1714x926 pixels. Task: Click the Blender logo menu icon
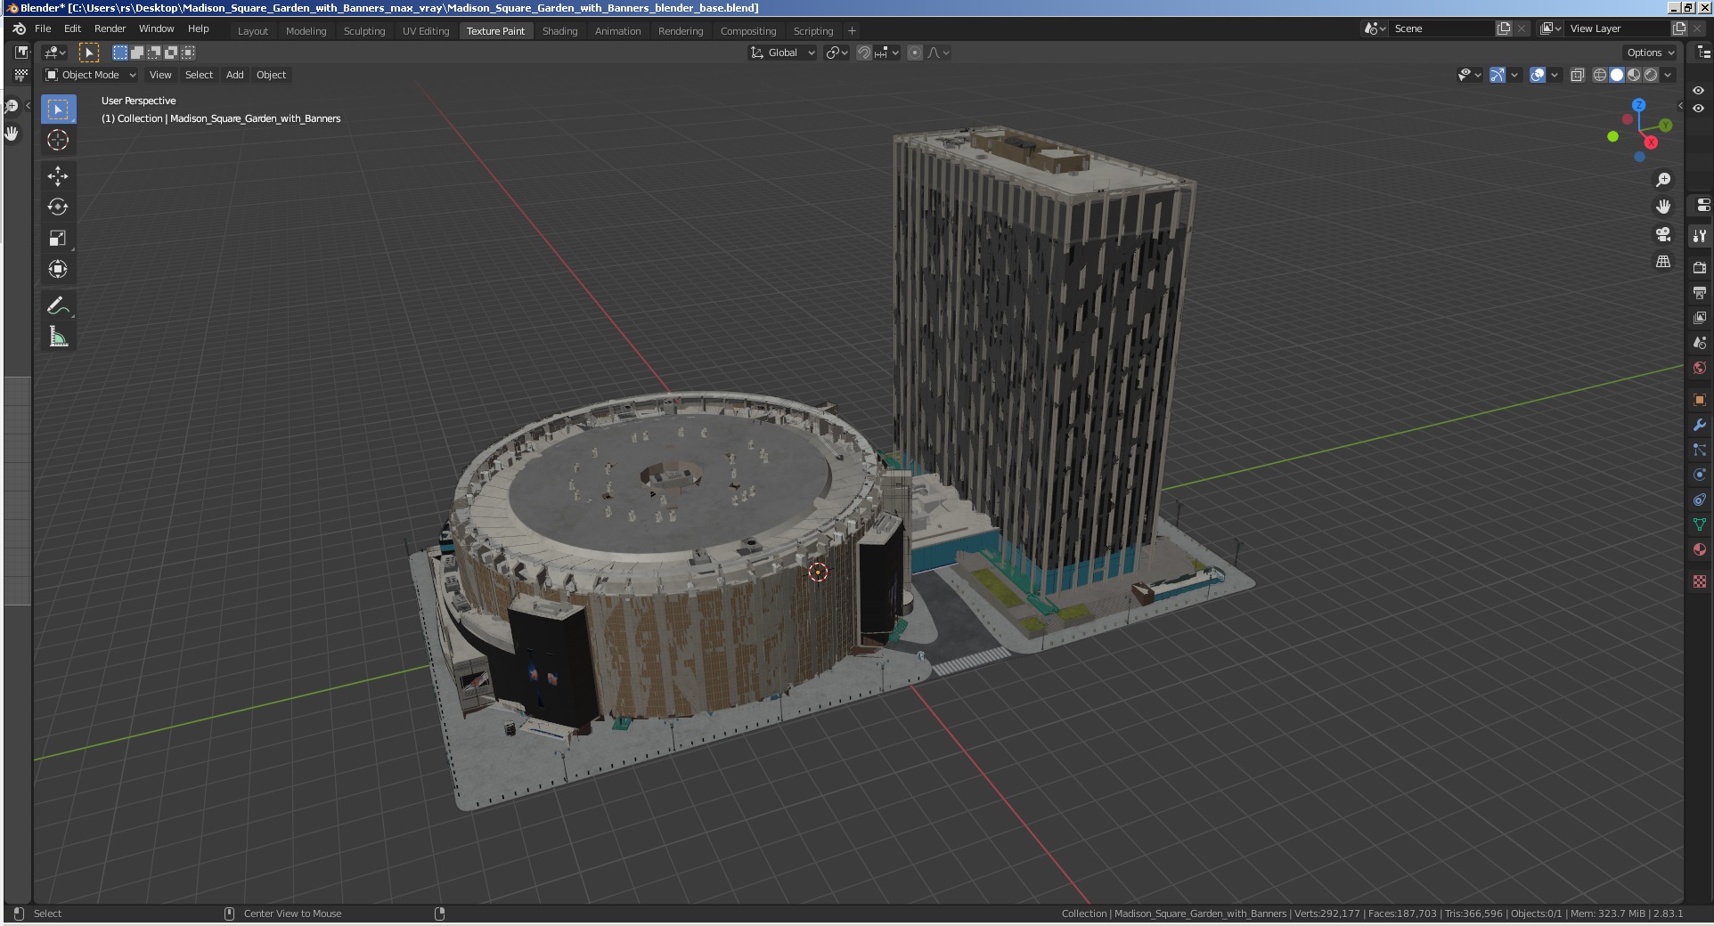pos(19,28)
